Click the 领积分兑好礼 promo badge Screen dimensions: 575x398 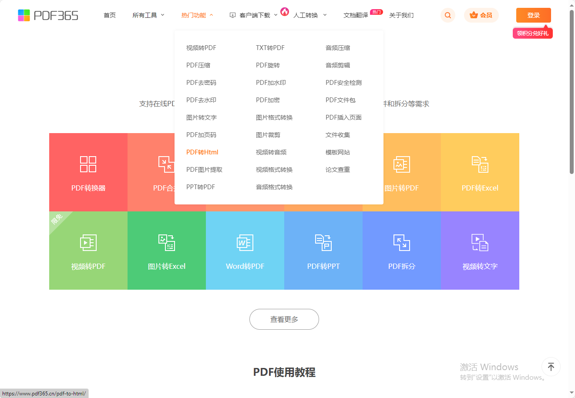[x=533, y=33]
